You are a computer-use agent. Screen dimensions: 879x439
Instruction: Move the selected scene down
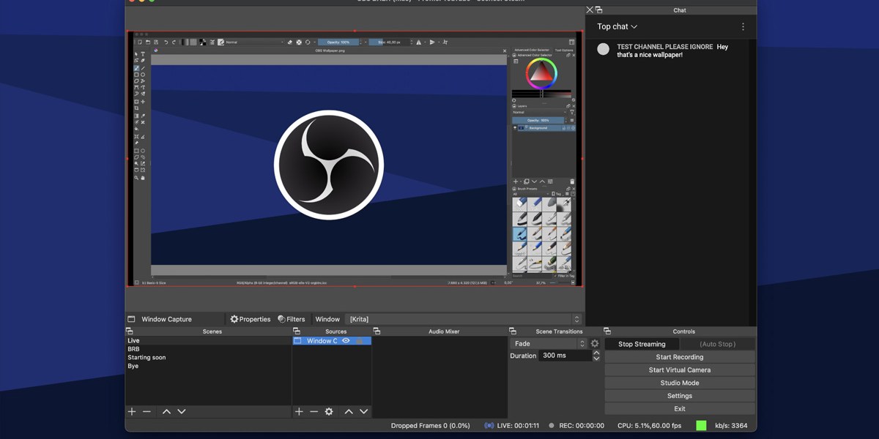(182, 412)
